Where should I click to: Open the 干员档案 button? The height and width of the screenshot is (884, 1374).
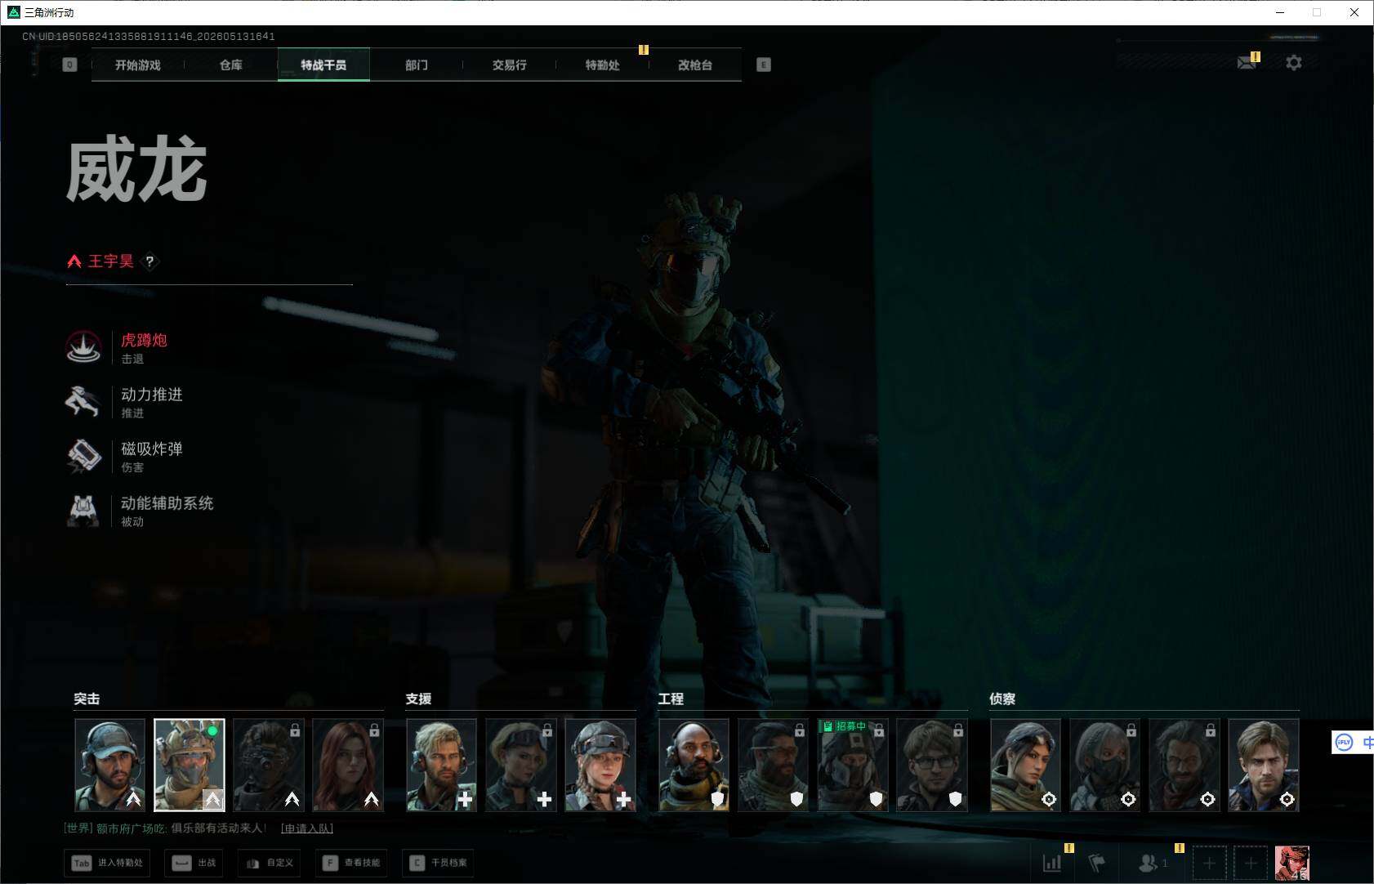point(438,863)
